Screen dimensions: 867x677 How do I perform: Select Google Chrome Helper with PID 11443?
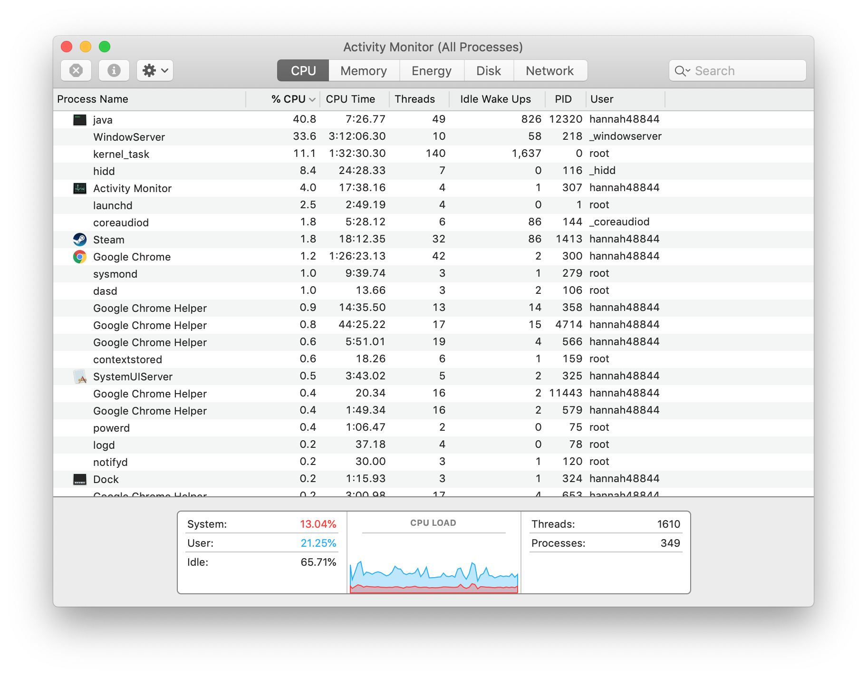[433, 394]
